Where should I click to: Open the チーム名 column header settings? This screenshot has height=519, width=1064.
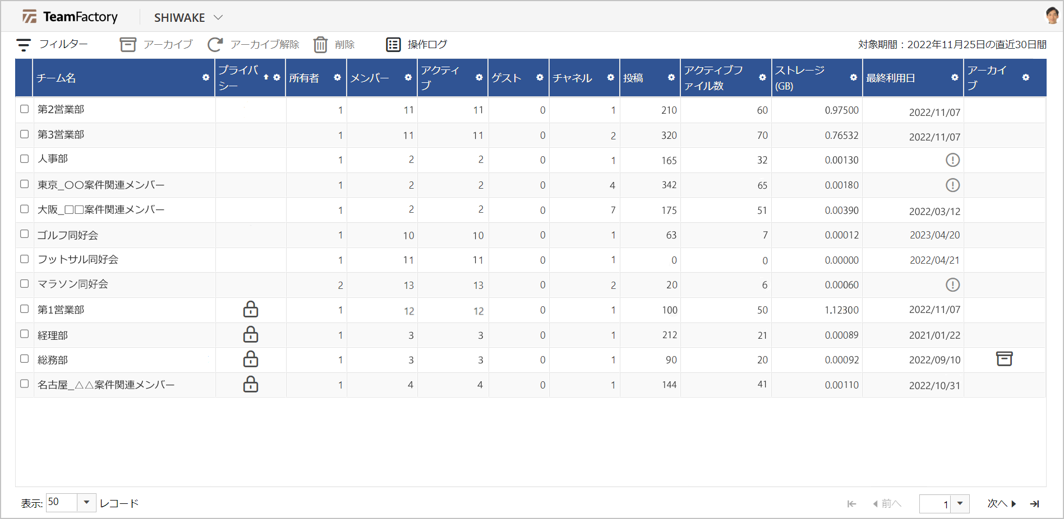tap(206, 78)
